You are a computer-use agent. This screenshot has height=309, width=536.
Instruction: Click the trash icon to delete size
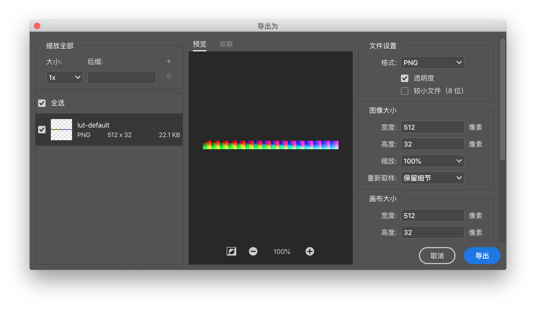(x=169, y=76)
